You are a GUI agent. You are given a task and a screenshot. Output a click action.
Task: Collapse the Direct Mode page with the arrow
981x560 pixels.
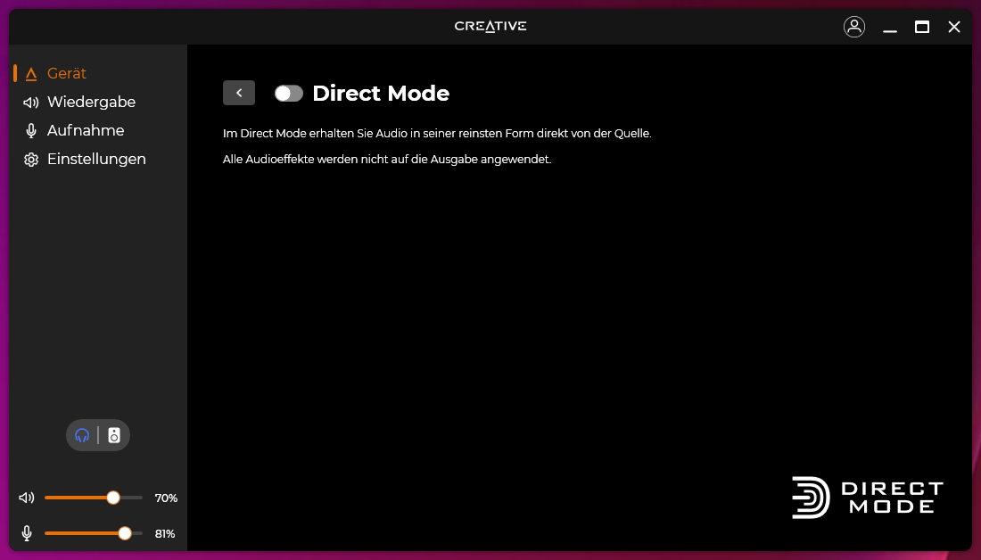[238, 93]
